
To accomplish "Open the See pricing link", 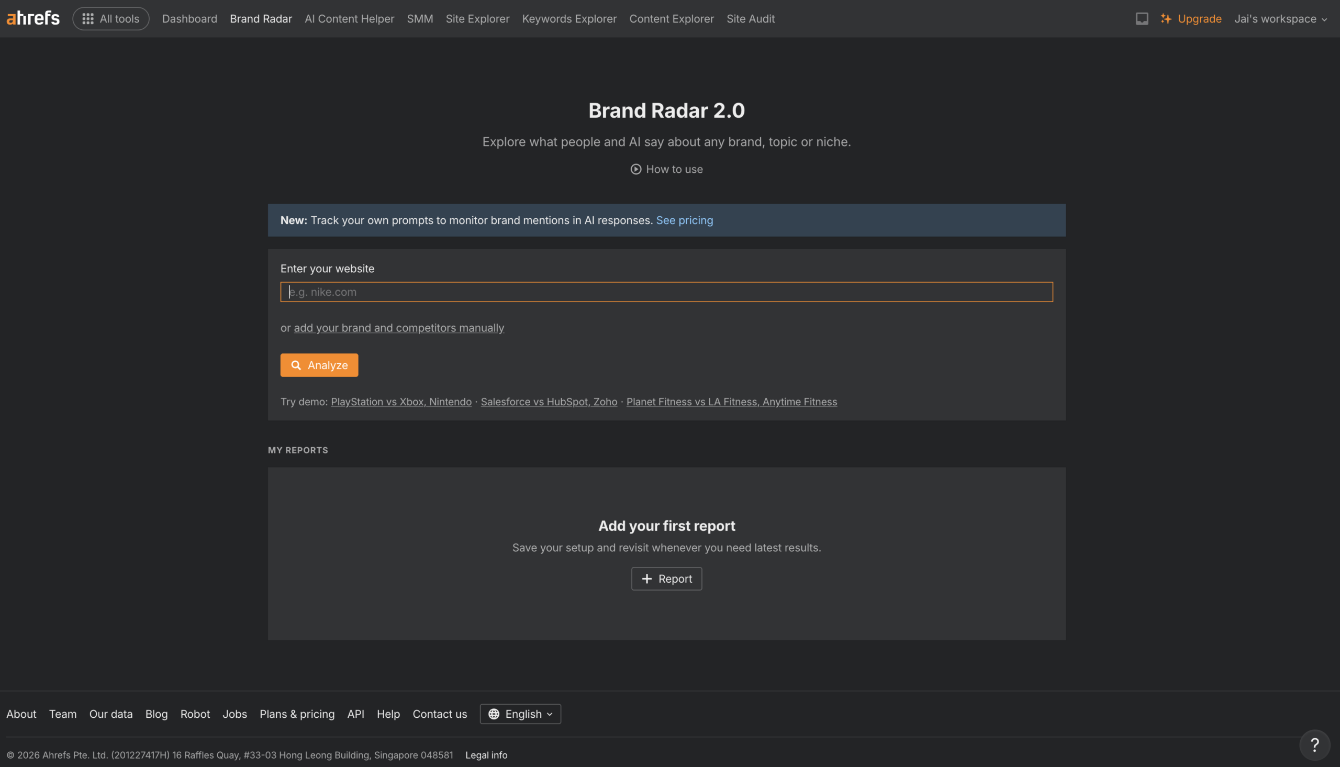I will tap(685, 220).
